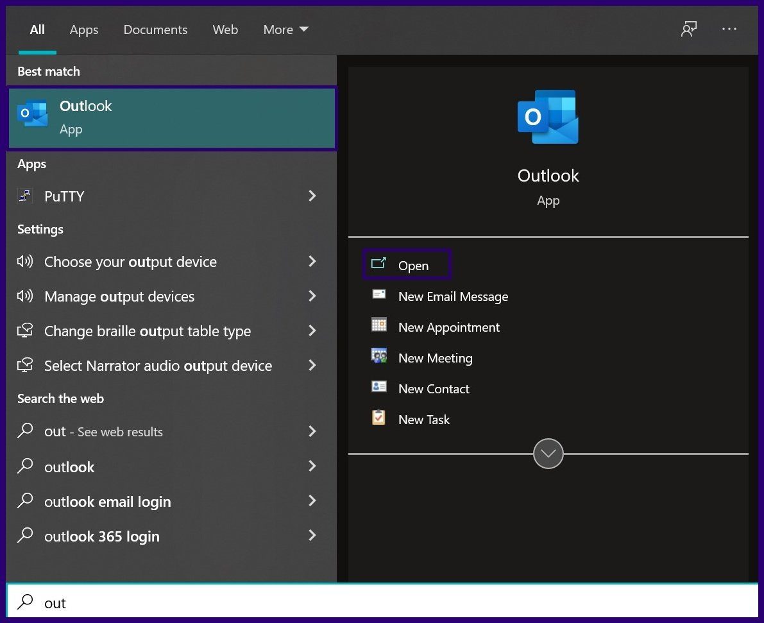Choose New Contact action
Screen dimensions: 764x623
coord(434,389)
